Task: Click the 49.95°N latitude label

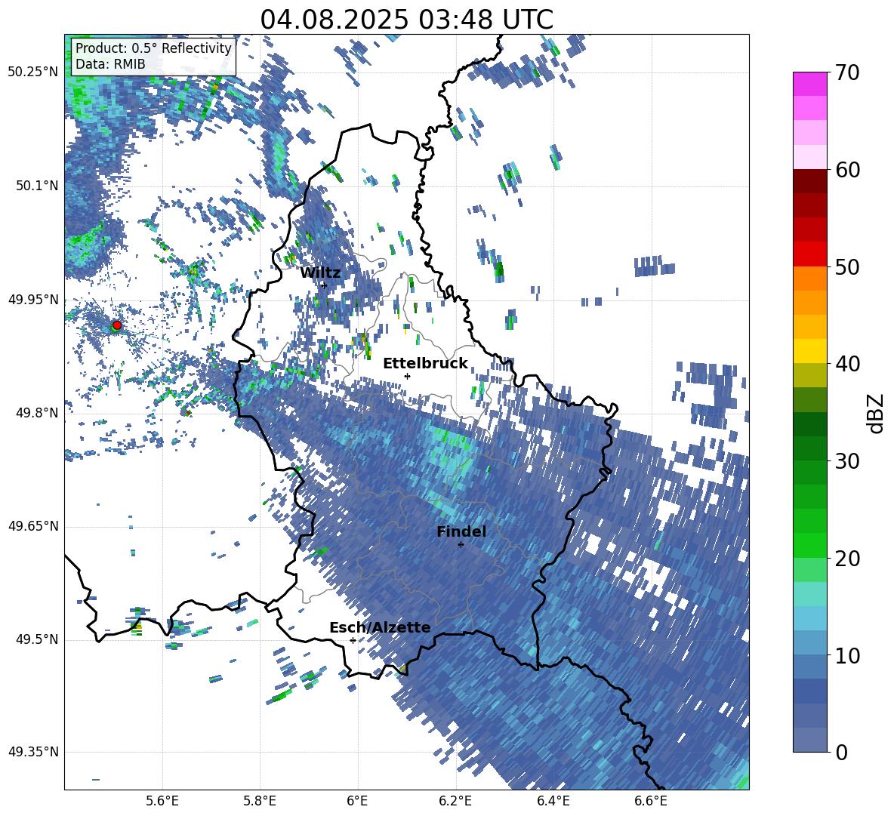Action: [x=34, y=300]
